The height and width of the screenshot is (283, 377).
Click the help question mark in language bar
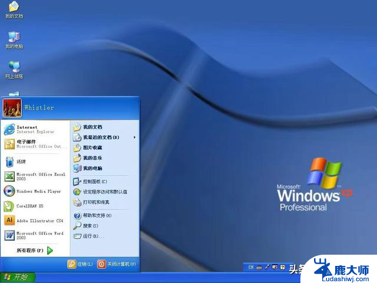[283, 267]
